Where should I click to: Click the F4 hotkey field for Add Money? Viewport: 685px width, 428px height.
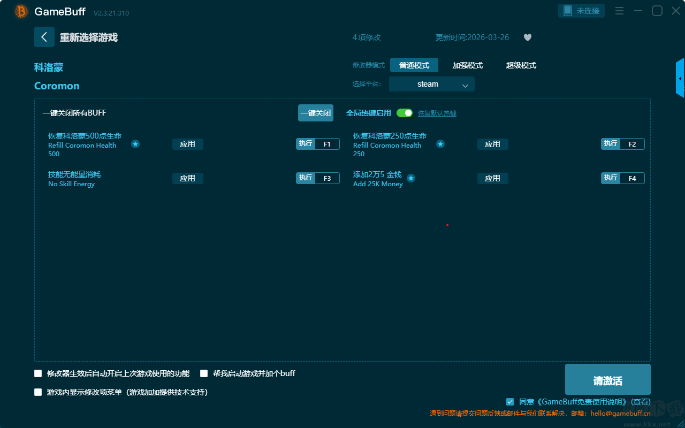(632, 178)
